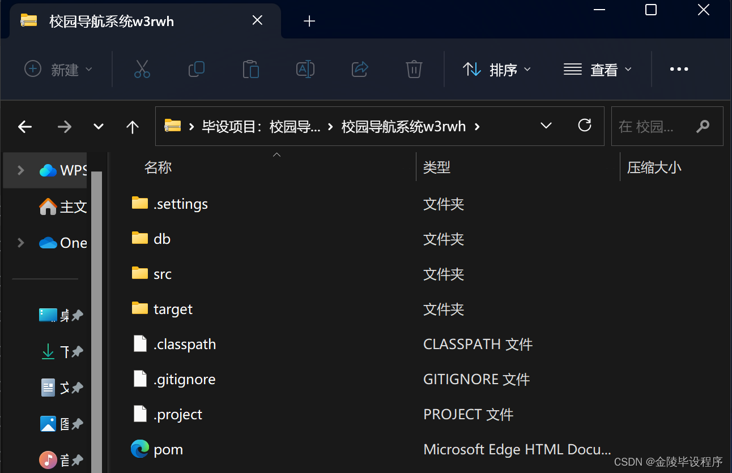
Task: Refresh the current folder view
Action: point(585,126)
